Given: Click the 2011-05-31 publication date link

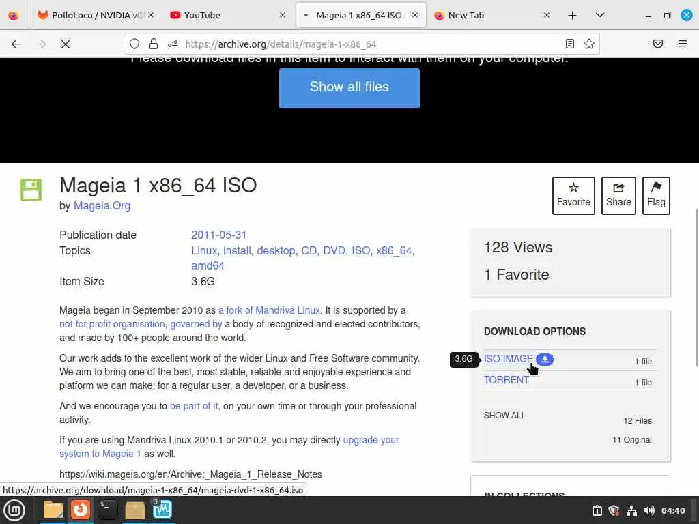Looking at the screenshot, I should point(218,235).
